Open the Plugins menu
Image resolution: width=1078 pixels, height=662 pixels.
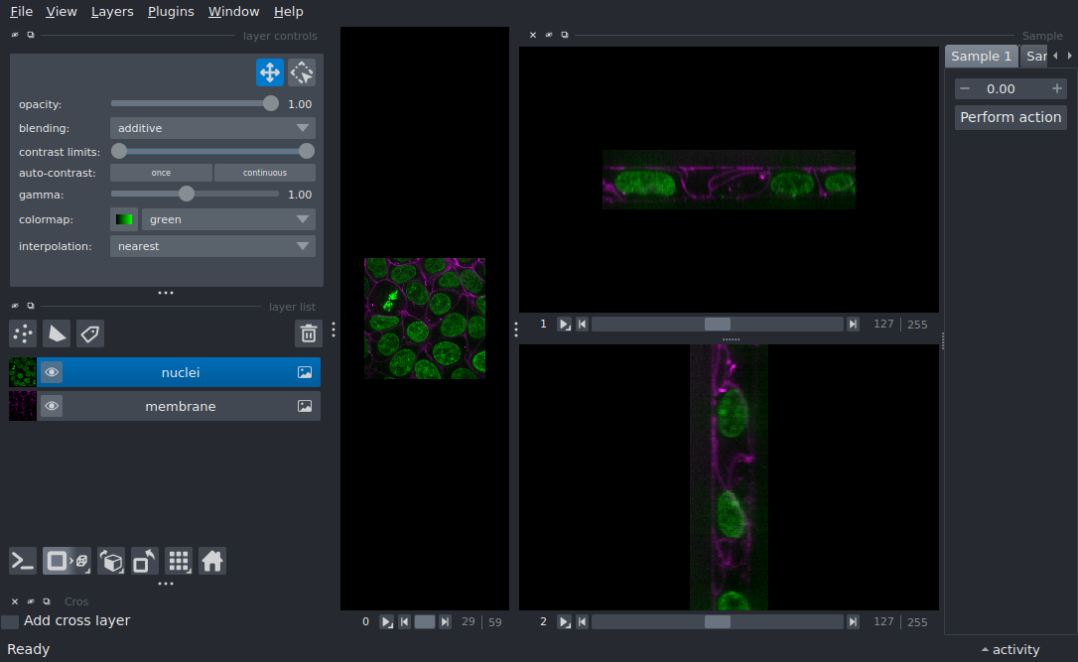(x=171, y=12)
